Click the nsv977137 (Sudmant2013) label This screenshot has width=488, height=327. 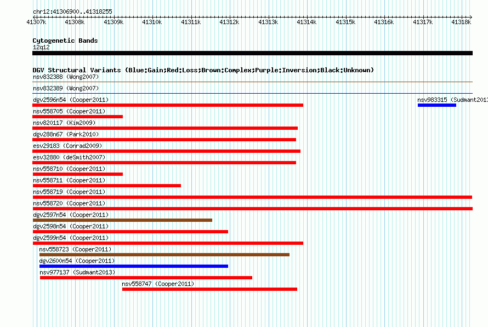click(x=77, y=272)
